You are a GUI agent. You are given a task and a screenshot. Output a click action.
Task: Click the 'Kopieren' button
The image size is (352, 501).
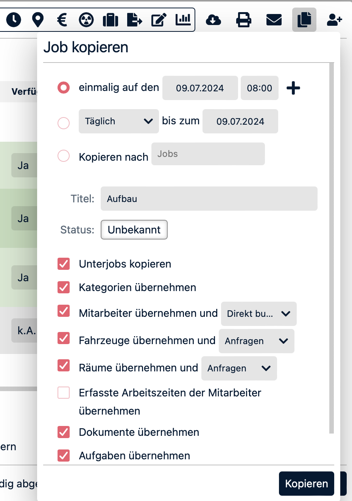[306, 484]
